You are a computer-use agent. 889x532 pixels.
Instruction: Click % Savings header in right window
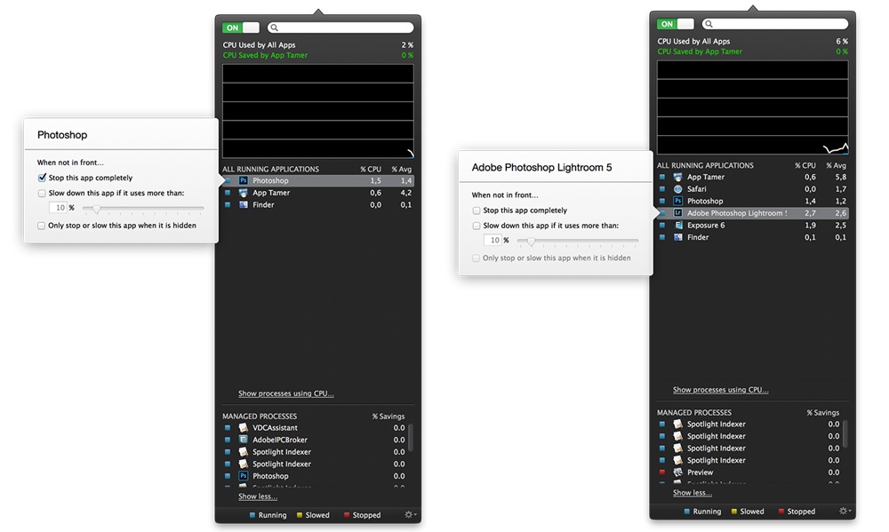click(823, 412)
